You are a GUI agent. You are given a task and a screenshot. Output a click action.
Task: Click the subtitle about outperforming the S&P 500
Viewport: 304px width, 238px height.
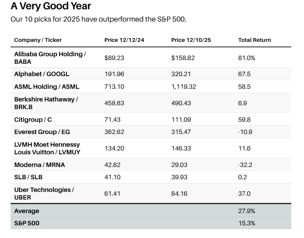point(98,19)
